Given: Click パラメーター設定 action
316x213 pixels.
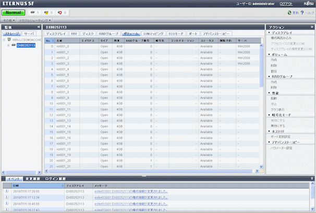Looking at the screenshot, I should (282, 148).
